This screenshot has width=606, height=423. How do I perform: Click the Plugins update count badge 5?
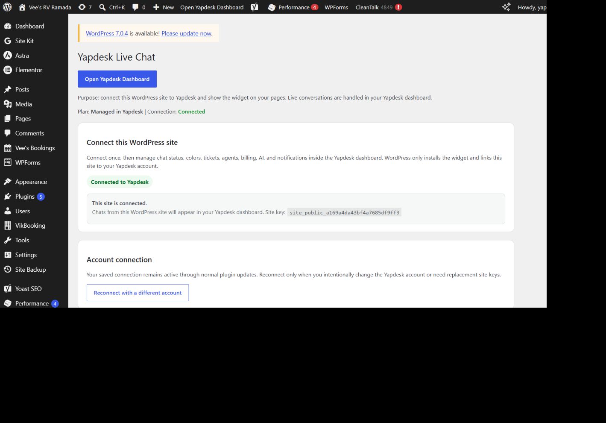[41, 197]
